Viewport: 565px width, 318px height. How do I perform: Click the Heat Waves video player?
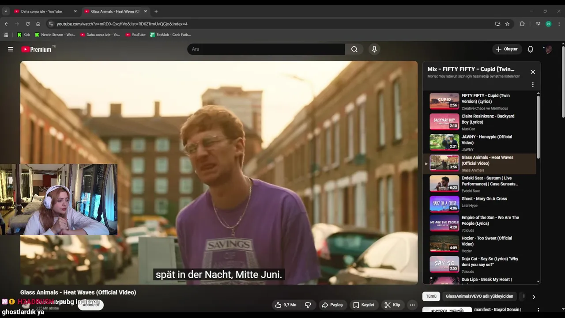click(219, 173)
